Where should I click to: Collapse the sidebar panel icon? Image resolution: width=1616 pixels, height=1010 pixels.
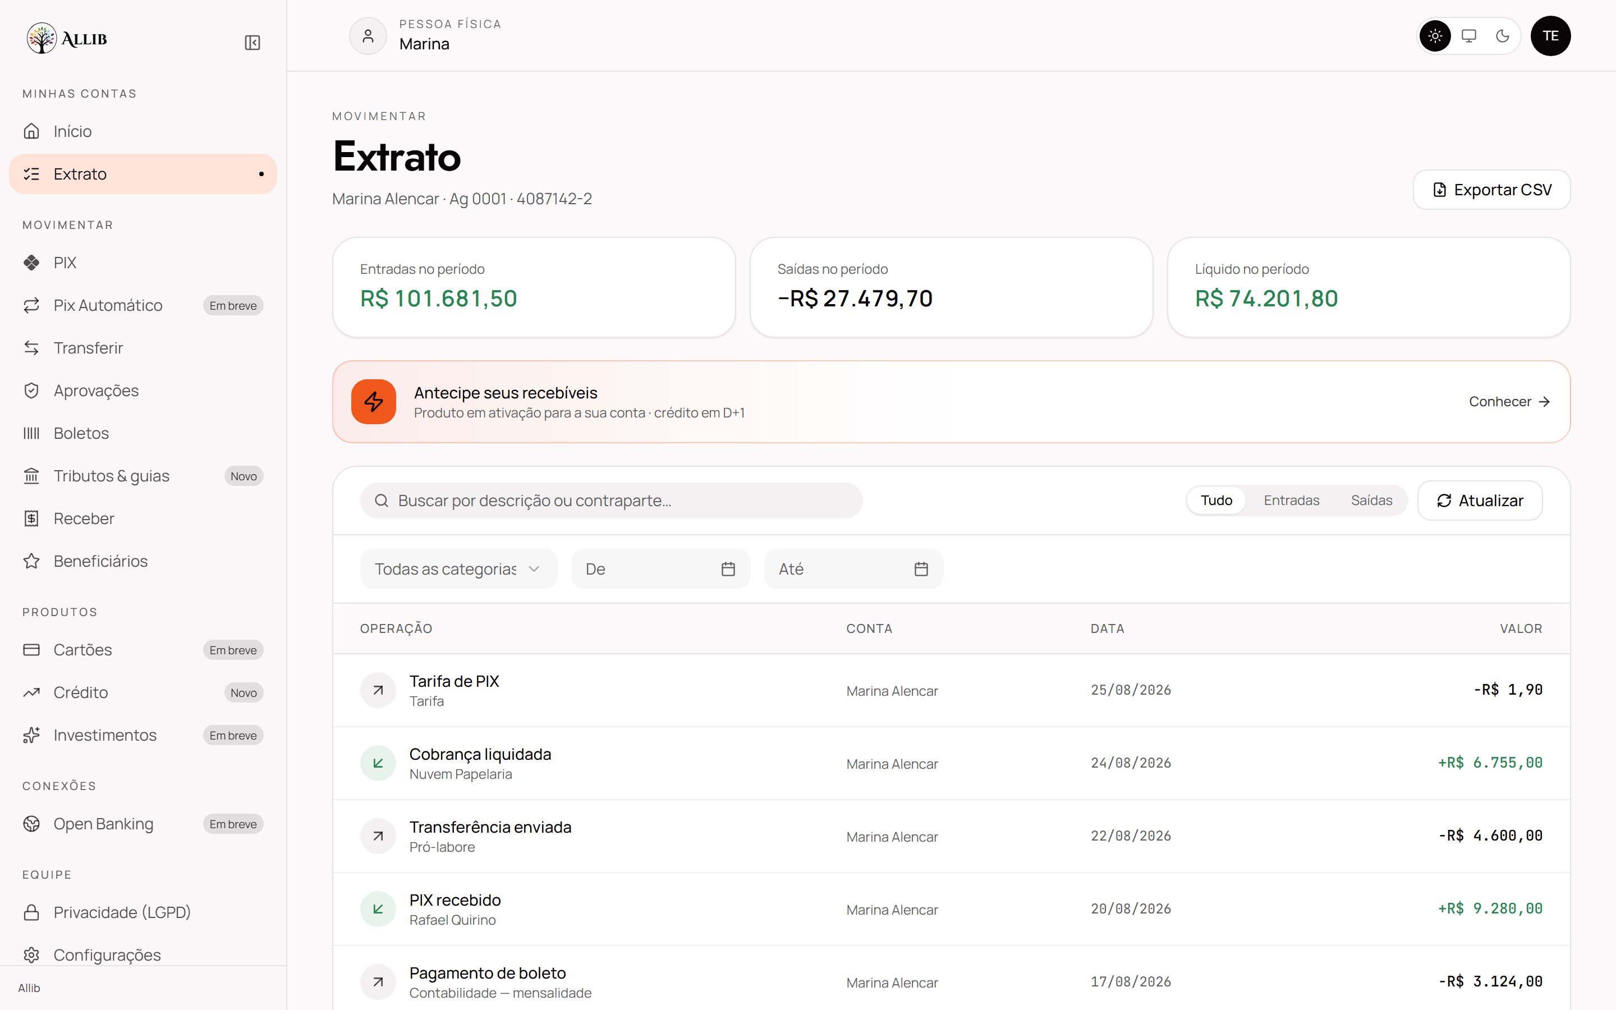pyautogui.click(x=252, y=43)
